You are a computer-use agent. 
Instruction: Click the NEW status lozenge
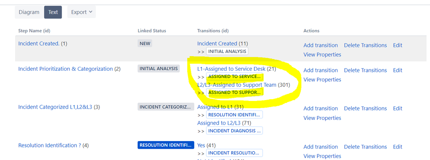coord(145,44)
